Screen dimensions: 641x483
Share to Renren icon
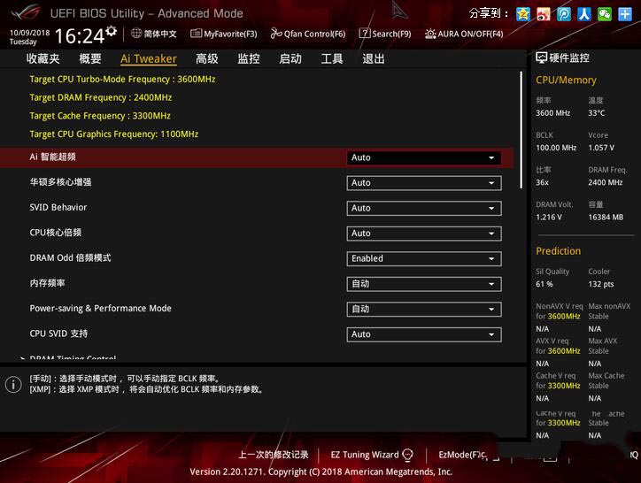tap(584, 14)
